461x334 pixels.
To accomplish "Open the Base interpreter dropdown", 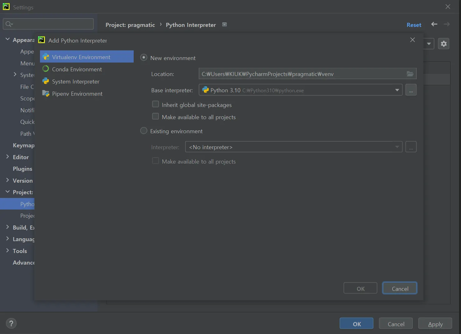I will click(397, 90).
